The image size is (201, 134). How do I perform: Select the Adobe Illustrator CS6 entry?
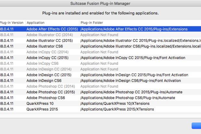45,46
